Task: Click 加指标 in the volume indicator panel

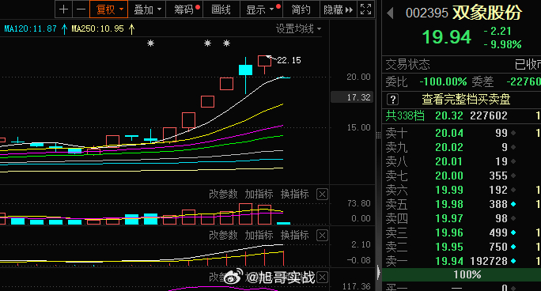Action: pos(259,194)
